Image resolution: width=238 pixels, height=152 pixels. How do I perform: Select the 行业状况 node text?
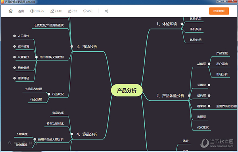(58, 94)
